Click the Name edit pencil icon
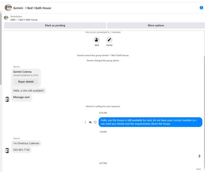The width and height of the screenshot is (205, 172). pyautogui.click(x=109, y=40)
